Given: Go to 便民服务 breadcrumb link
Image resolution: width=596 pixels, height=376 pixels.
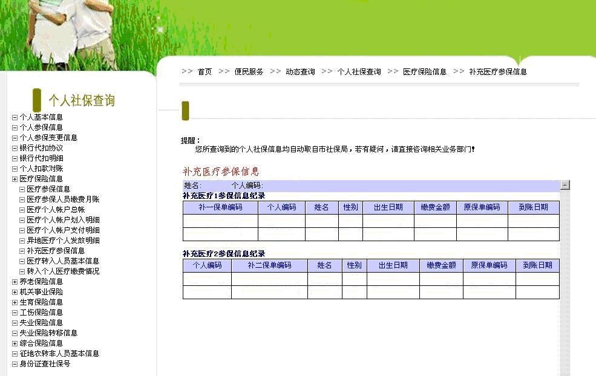Looking at the screenshot, I should [249, 72].
